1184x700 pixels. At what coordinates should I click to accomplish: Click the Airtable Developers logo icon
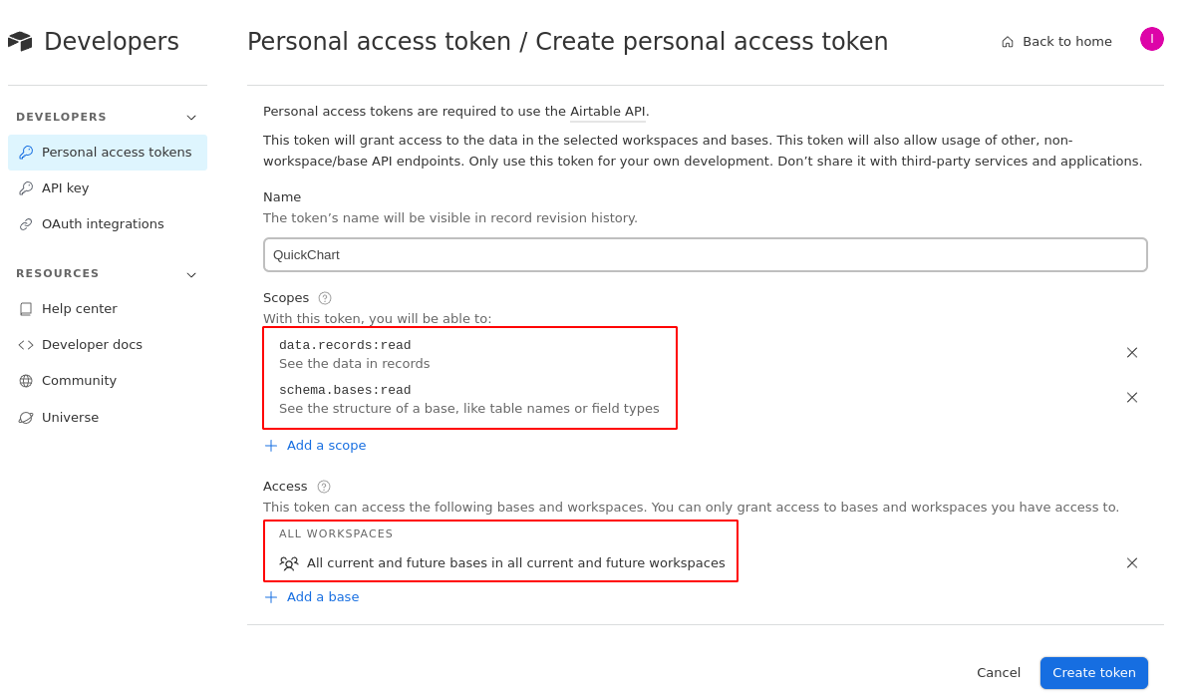pyautogui.click(x=20, y=42)
